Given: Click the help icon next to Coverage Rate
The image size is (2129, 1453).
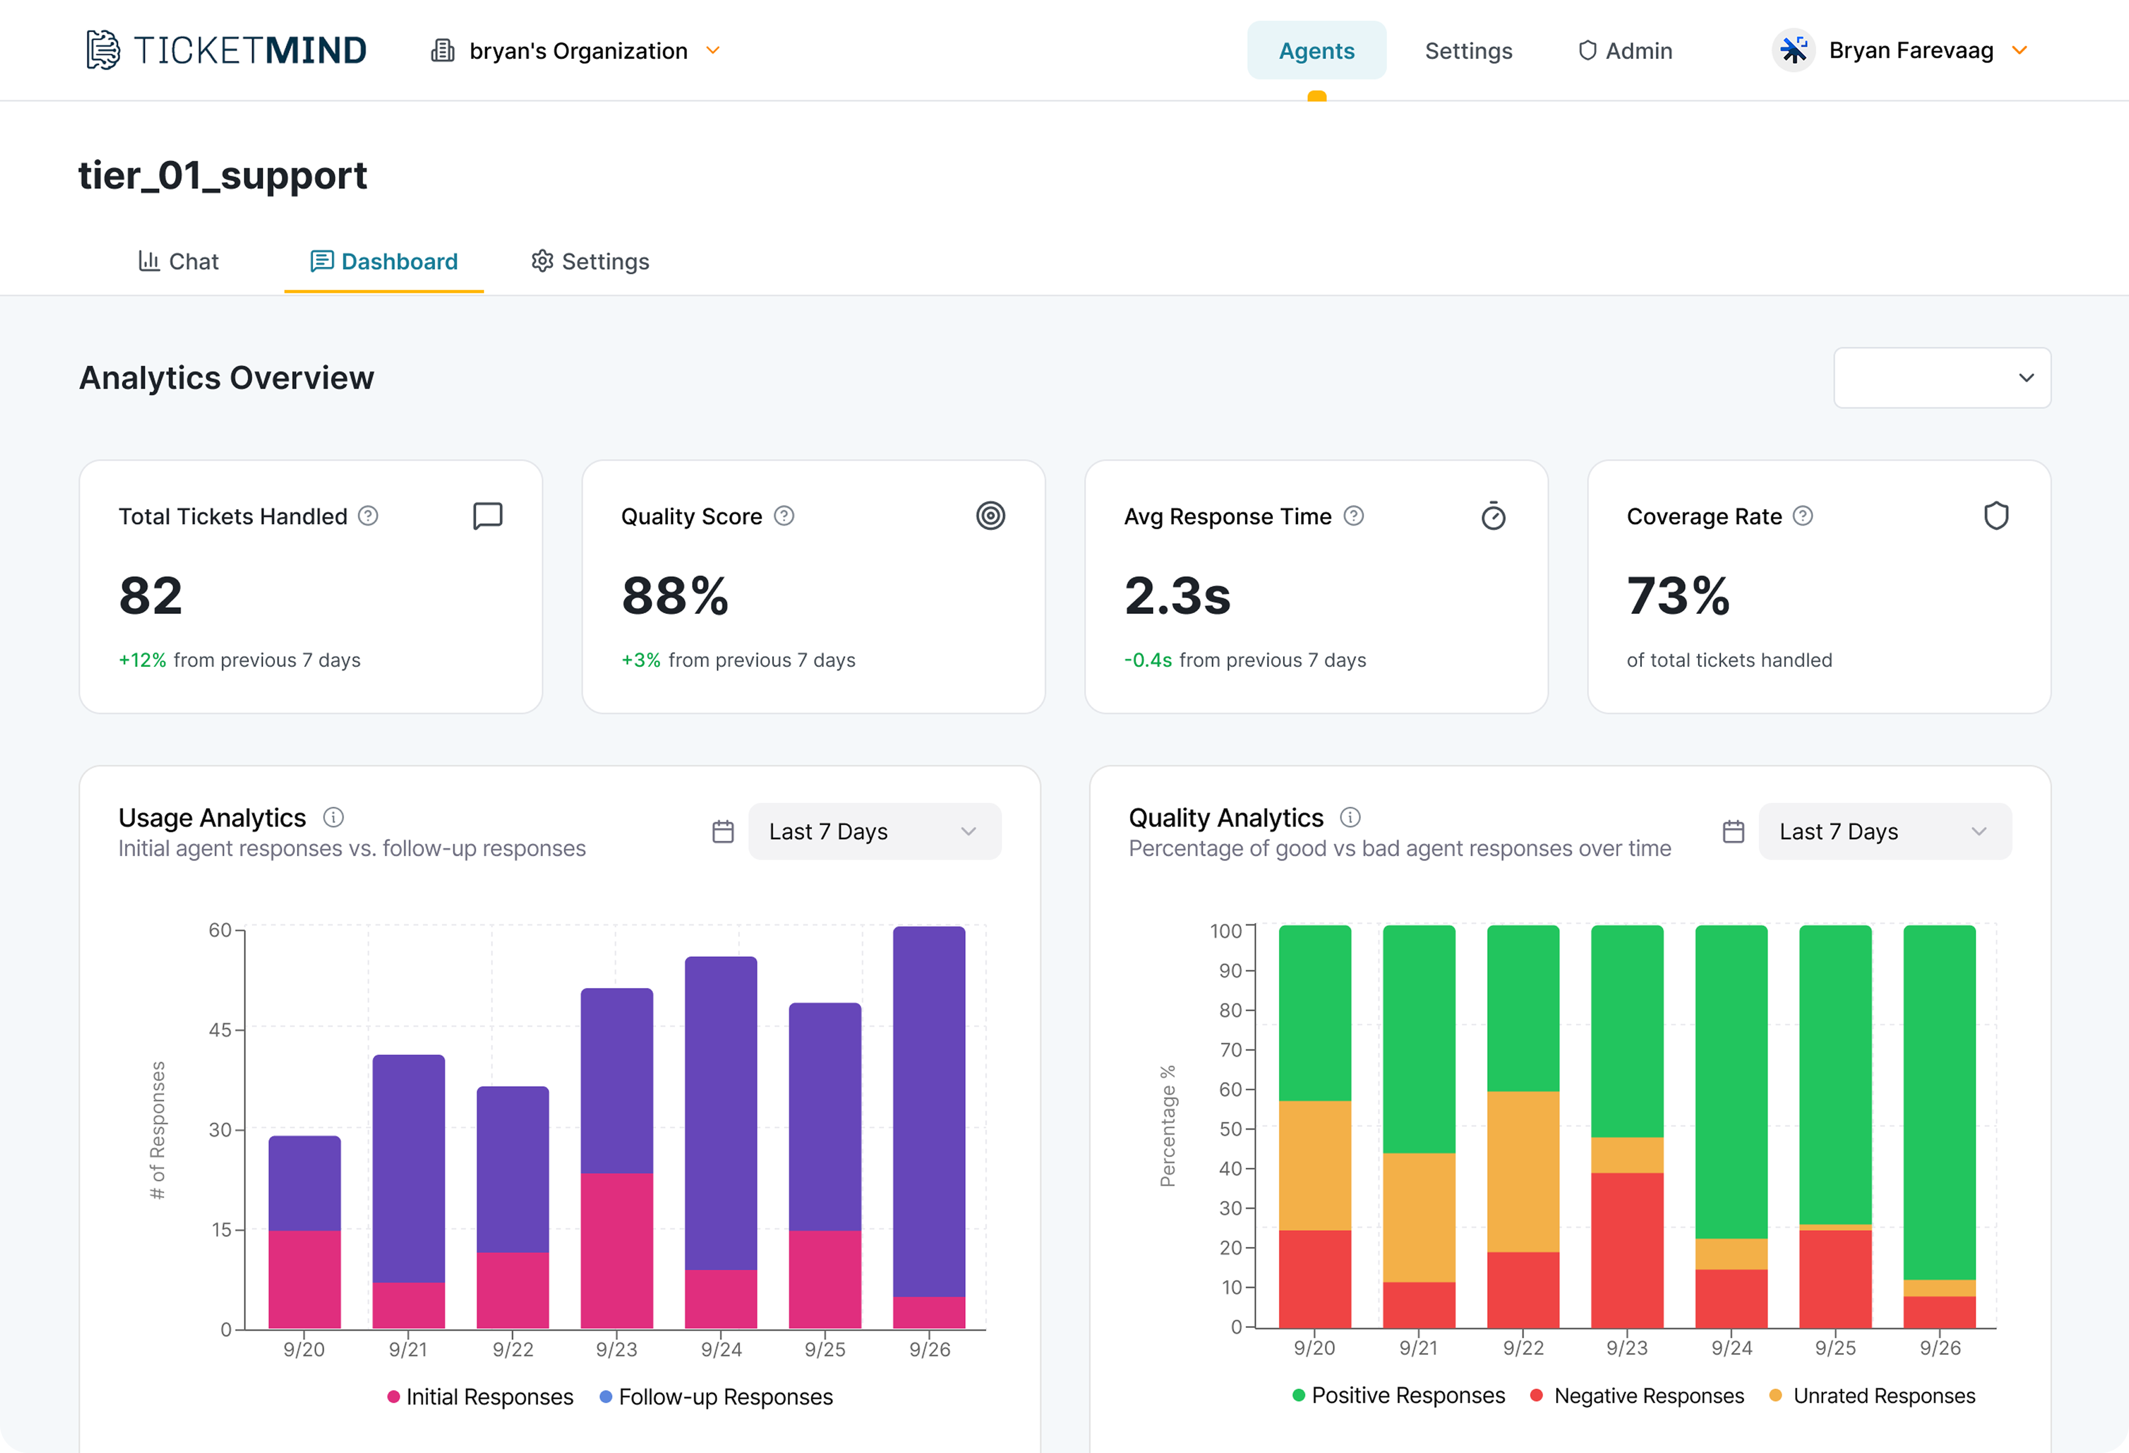Looking at the screenshot, I should [x=1803, y=516].
